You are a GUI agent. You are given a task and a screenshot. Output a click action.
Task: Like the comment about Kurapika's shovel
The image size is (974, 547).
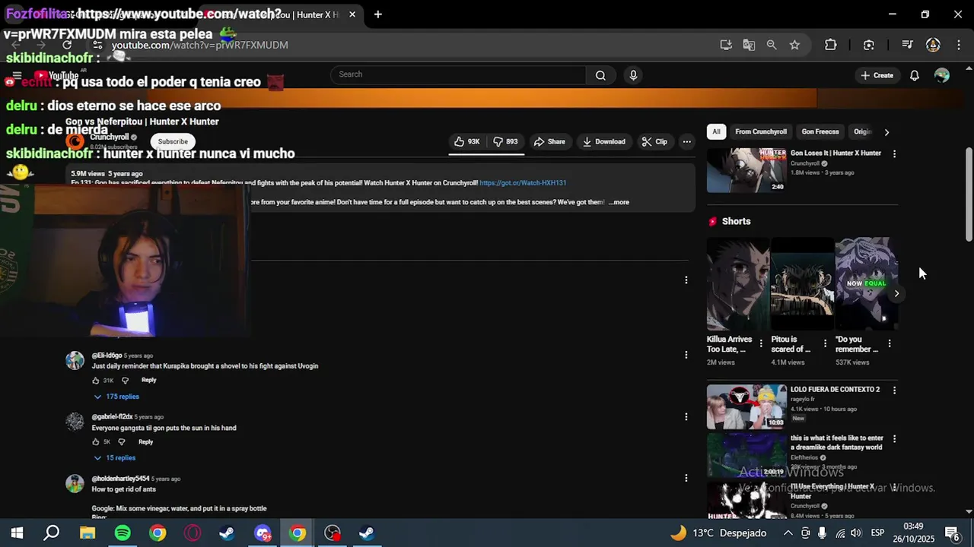(x=96, y=381)
